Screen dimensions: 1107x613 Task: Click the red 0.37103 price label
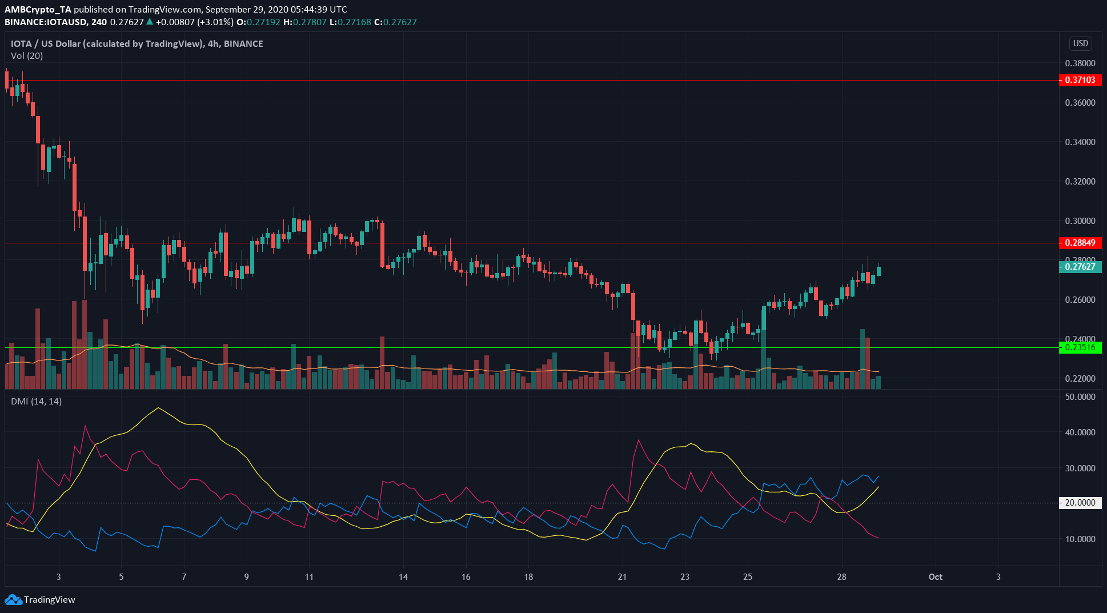[x=1080, y=80]
